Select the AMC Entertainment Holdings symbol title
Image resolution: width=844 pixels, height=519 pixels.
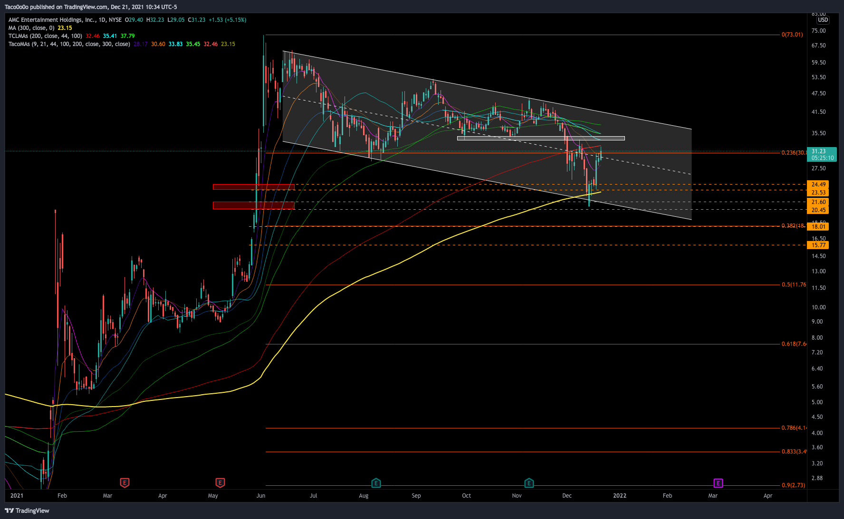click(x=65, y=20)
